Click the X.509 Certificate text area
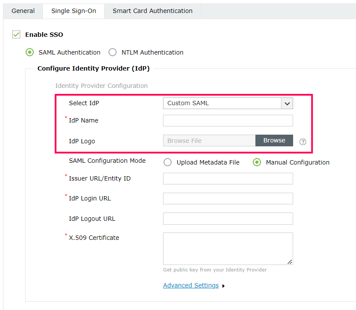This screenshot has height=310, width=356. (228, 249)
